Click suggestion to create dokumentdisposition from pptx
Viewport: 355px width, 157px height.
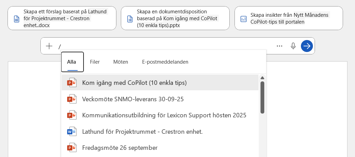tap(175, 18)
